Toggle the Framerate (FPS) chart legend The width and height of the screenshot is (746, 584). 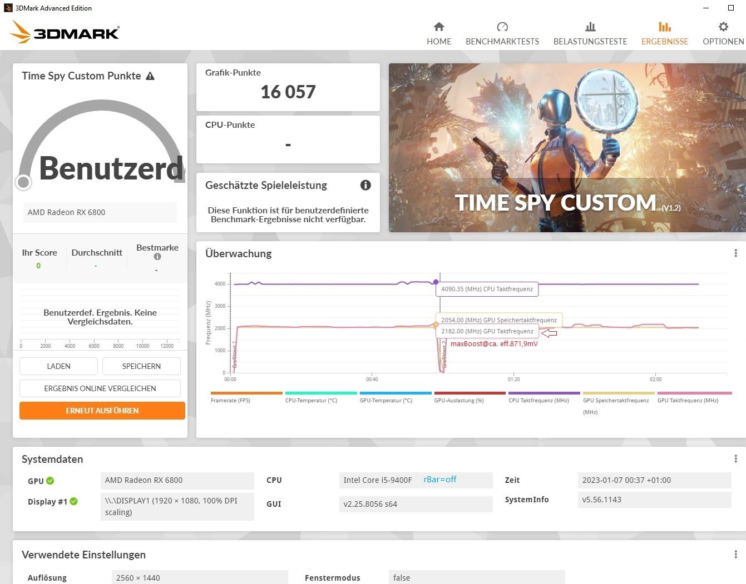coord(246,398)
